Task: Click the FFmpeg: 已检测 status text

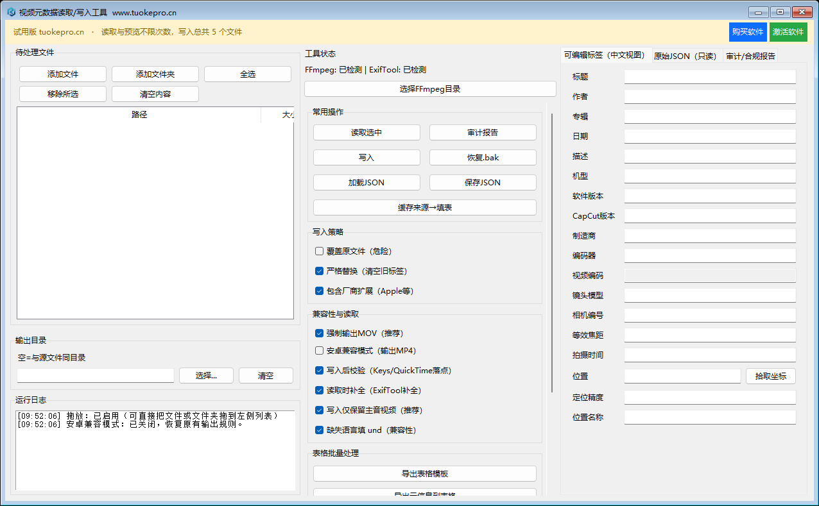Action: tap(333, 70)
